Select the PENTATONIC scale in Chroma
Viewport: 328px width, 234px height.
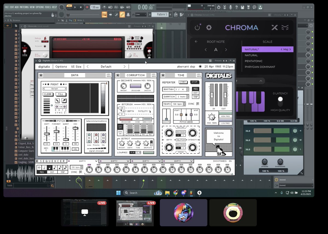point(254,61)
